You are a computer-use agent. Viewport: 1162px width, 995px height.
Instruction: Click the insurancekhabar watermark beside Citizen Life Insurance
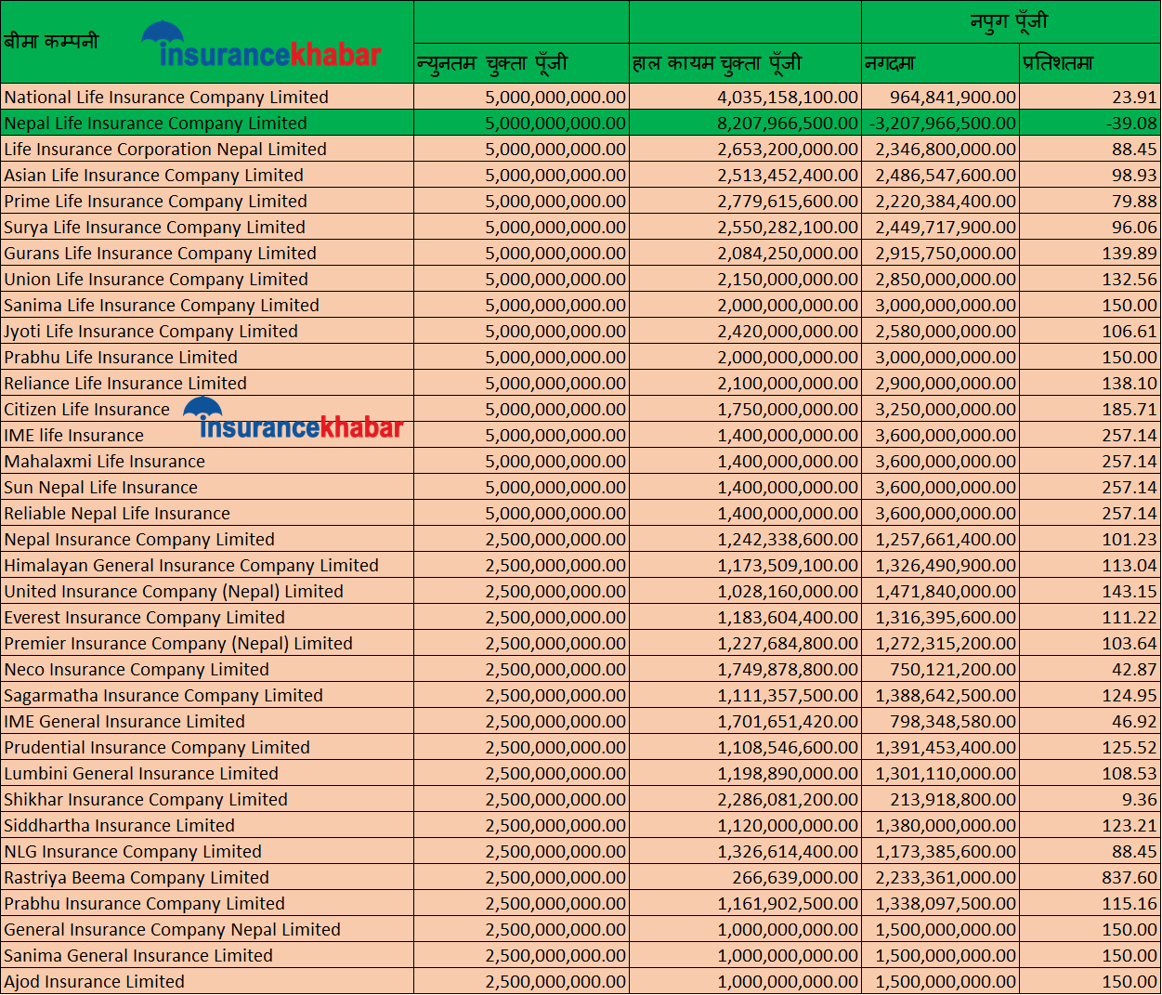pos(295,420)
